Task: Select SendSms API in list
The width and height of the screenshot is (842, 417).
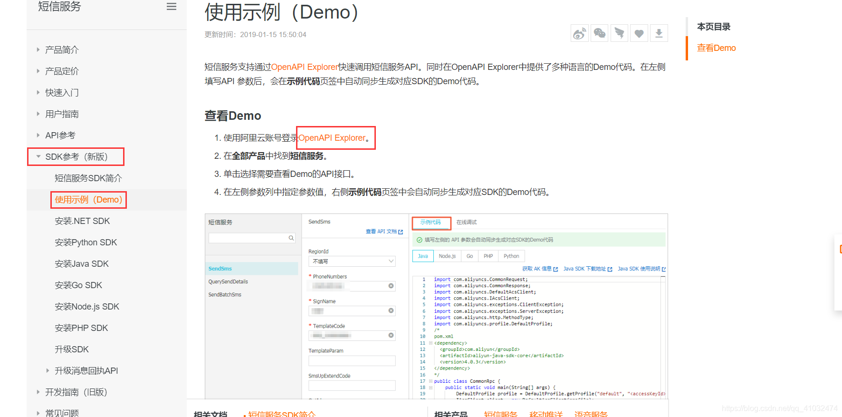Action: pyautogui.click(x=252, y=269)
